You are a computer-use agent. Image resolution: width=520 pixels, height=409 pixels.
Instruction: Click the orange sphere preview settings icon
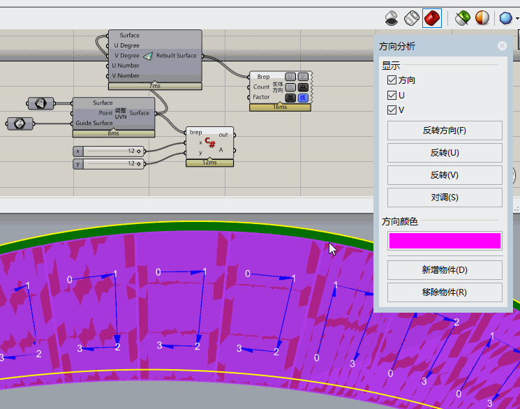pyautogui.click(x=482, y=18)
